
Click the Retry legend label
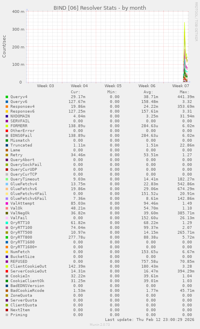tap(16, 155)
